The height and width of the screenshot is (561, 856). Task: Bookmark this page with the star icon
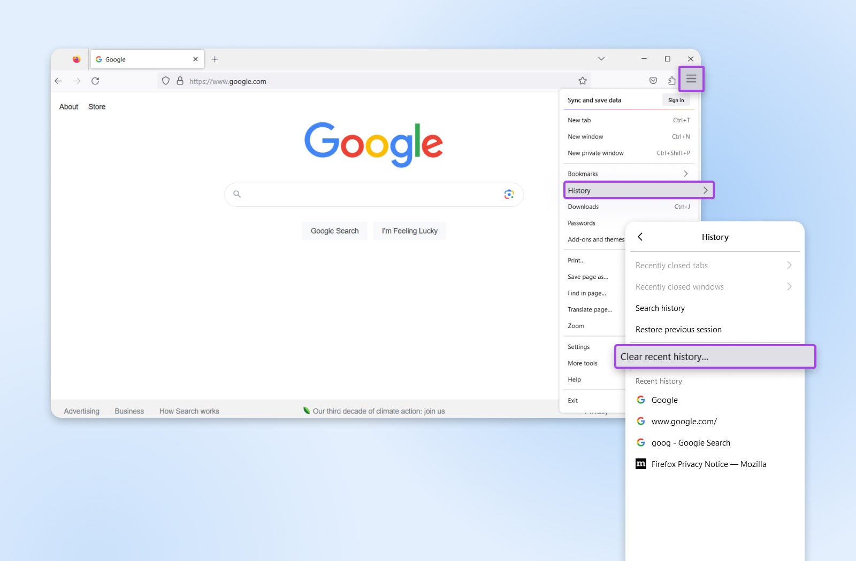[x=583, y=81]
